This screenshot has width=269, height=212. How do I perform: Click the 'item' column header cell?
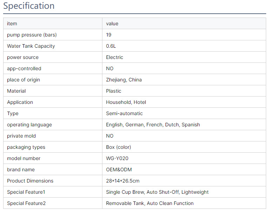coord(12,24)
